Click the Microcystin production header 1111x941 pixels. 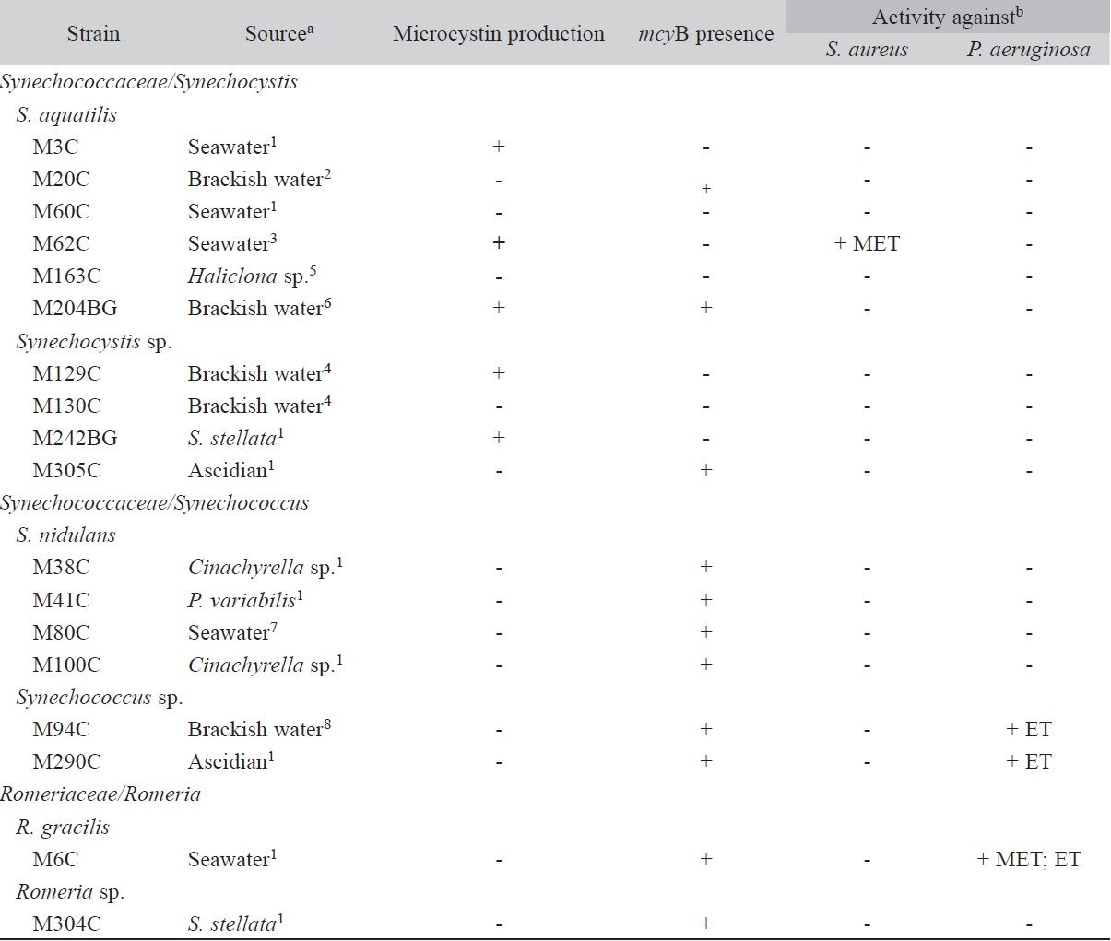coord(498,34)
